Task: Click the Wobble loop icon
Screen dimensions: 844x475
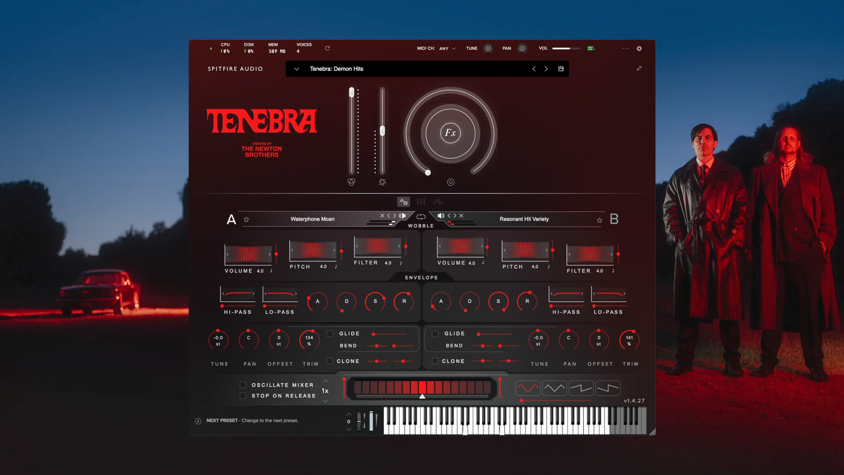Action: click(x=421, y=216)
